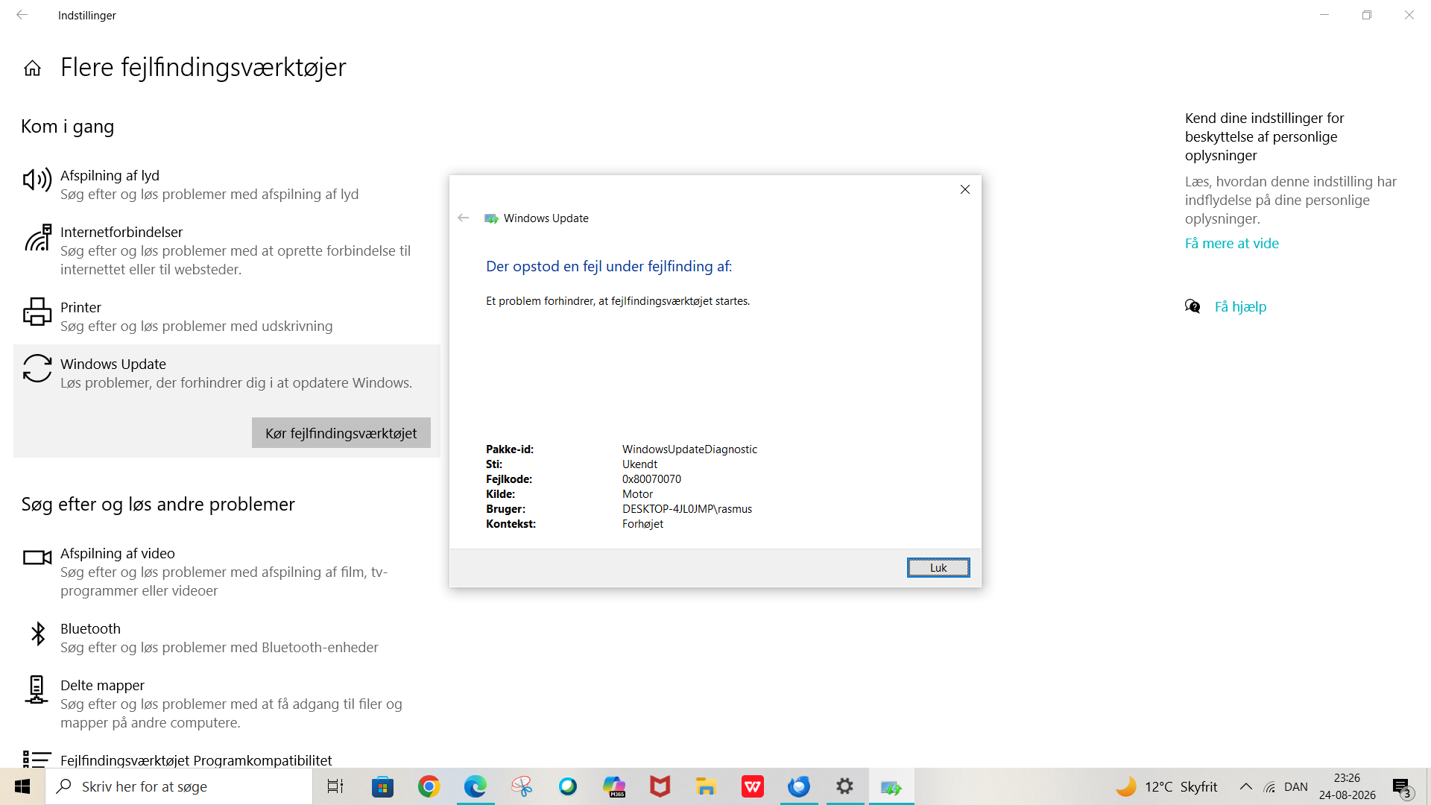Select Internetforbindelser troubleshooter icon

[37, 239]
